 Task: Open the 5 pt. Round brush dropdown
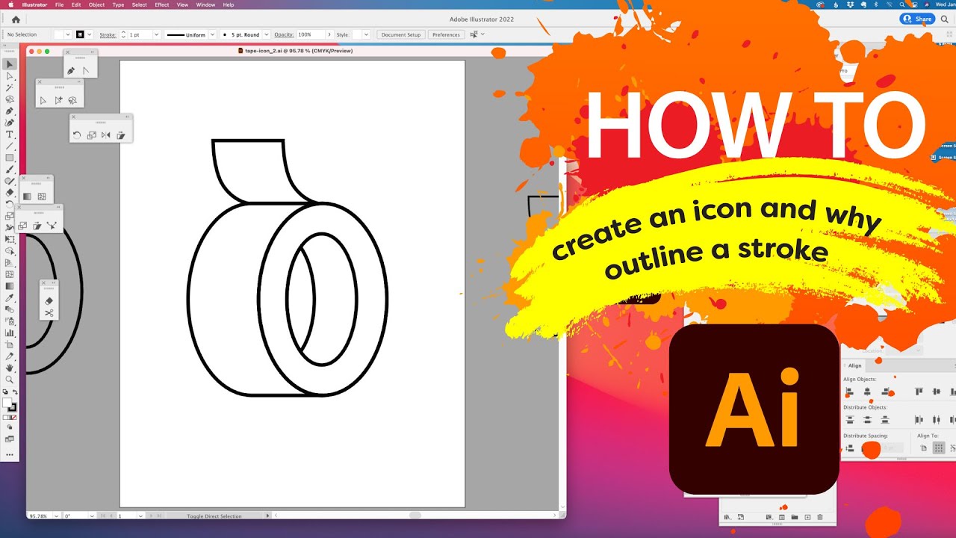tap(266, 34)
